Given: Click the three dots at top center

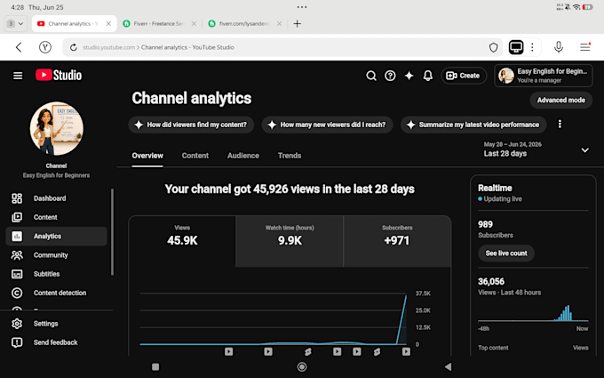Looking at the screenshot, I should [302, 7].
